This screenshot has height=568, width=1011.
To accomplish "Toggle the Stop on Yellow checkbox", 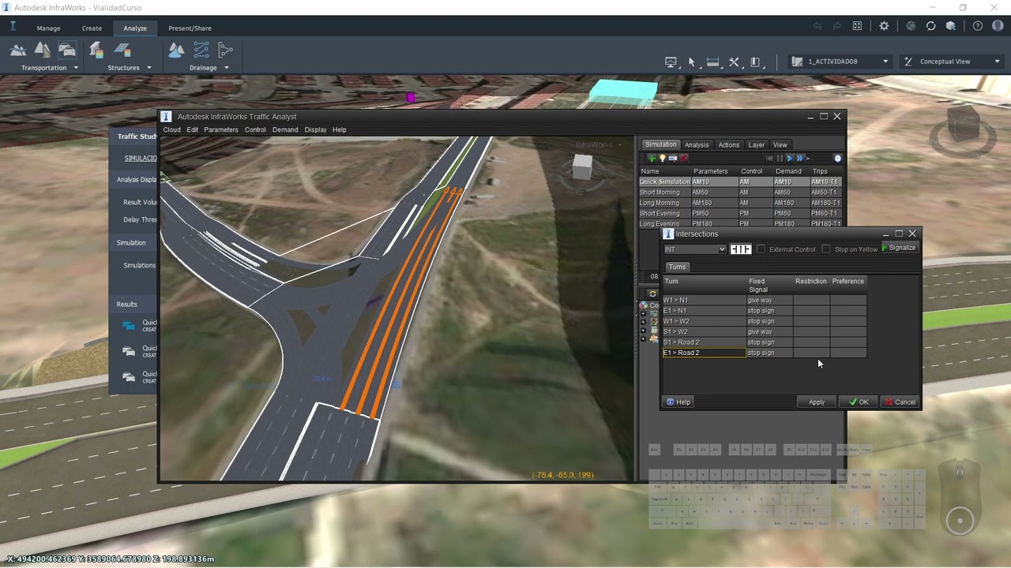I will coord(826,249).
